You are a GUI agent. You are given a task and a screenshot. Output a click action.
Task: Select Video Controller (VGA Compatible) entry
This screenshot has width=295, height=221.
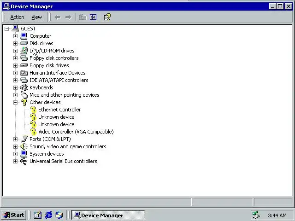76,132
